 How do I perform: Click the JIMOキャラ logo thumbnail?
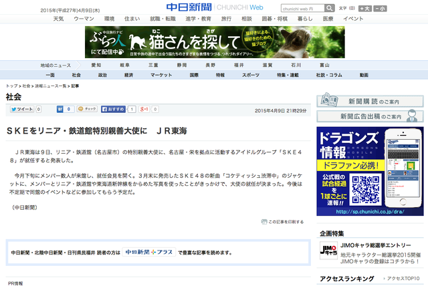click(328, 250)
